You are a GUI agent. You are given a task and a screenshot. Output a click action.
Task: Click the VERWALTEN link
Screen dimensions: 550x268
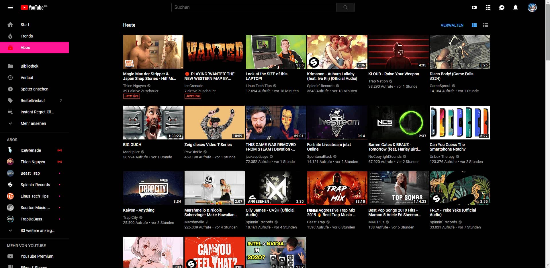tap(452, 25)
